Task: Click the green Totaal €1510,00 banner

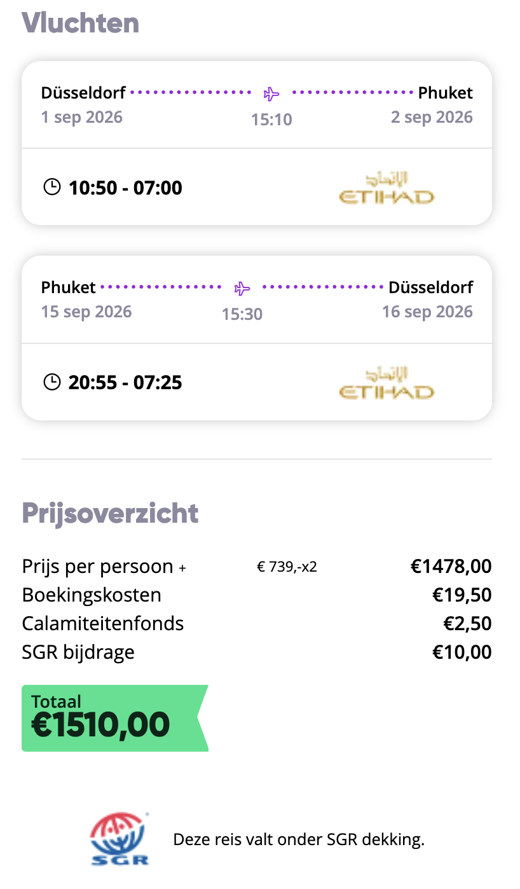Action: pyautogui.click(x=114, y=718)
